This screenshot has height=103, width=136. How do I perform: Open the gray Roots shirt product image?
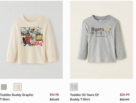101,40
